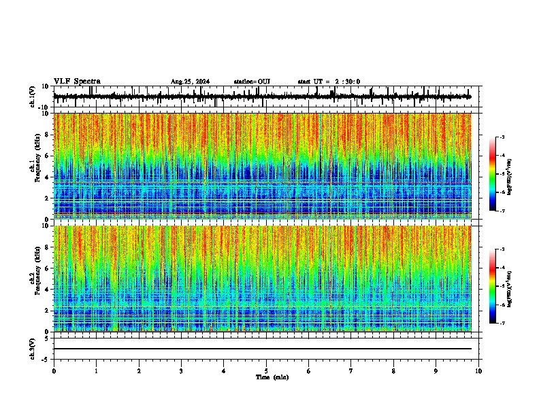539x416 pixels.
Task: Click the ch.1 color bar log(PSD) label
Action: [x=509, y=177]
